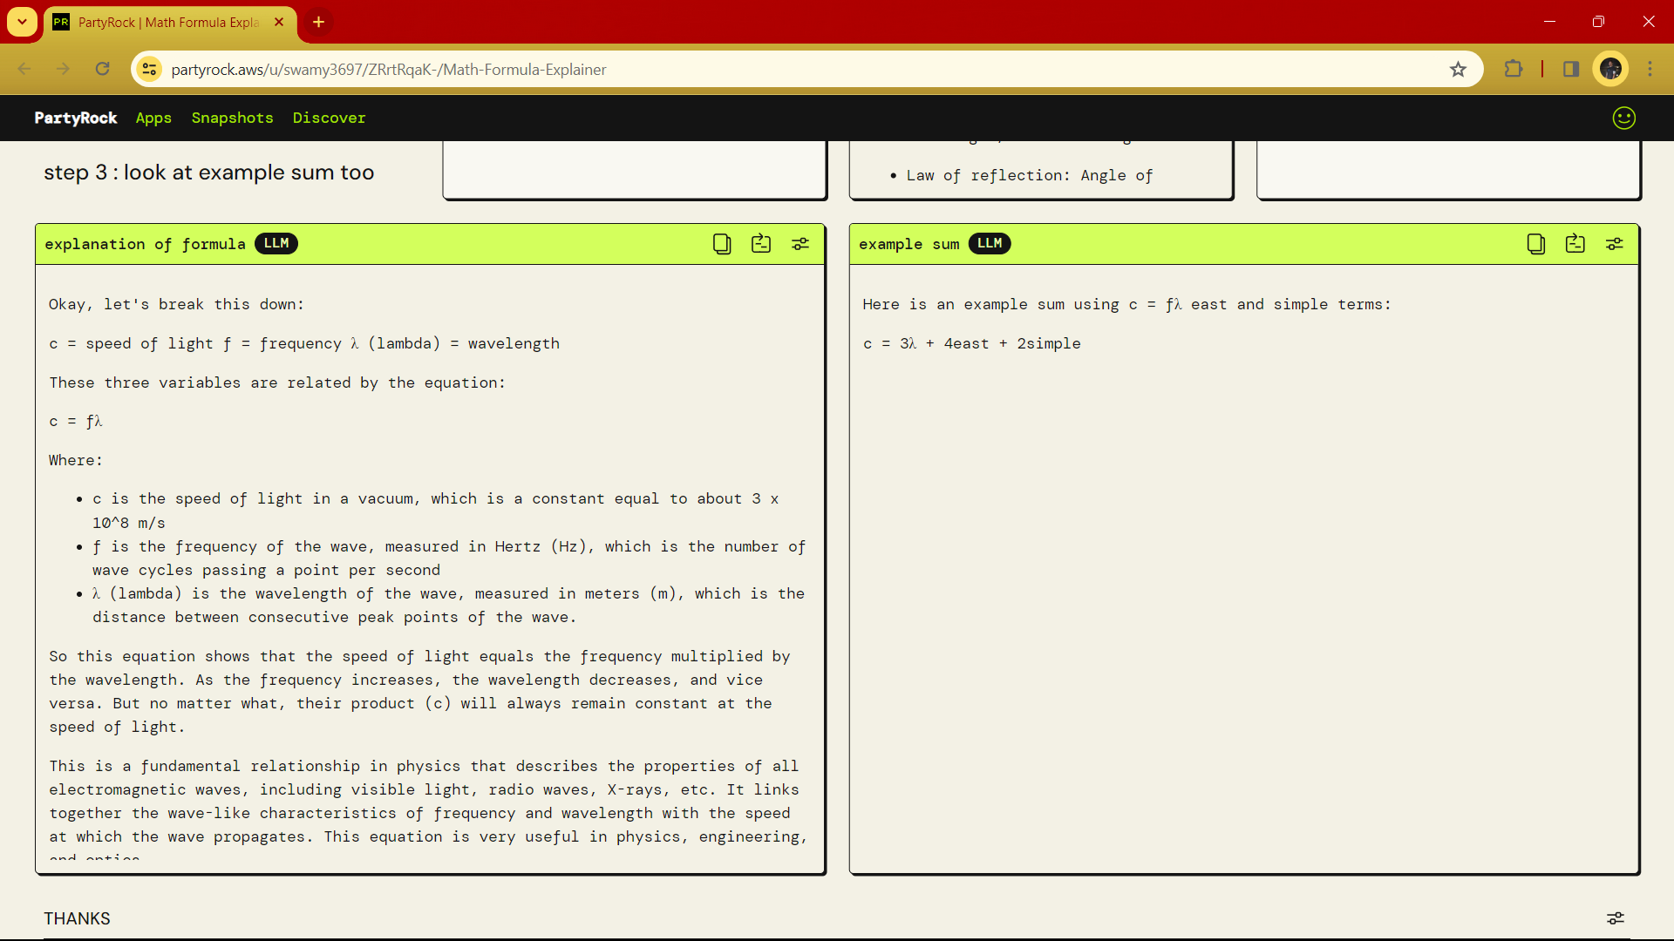This screenshot has height=941, width=1674.
Task: Copy the explanation of formula output
Action: pyautogui.click(x=721, y=244)
